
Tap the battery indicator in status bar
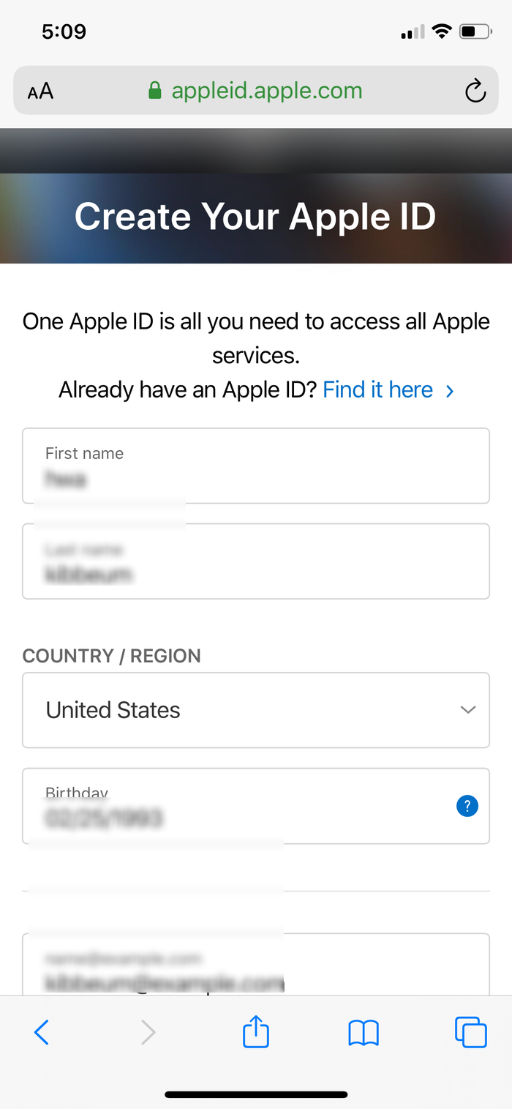tap(476, 31)
